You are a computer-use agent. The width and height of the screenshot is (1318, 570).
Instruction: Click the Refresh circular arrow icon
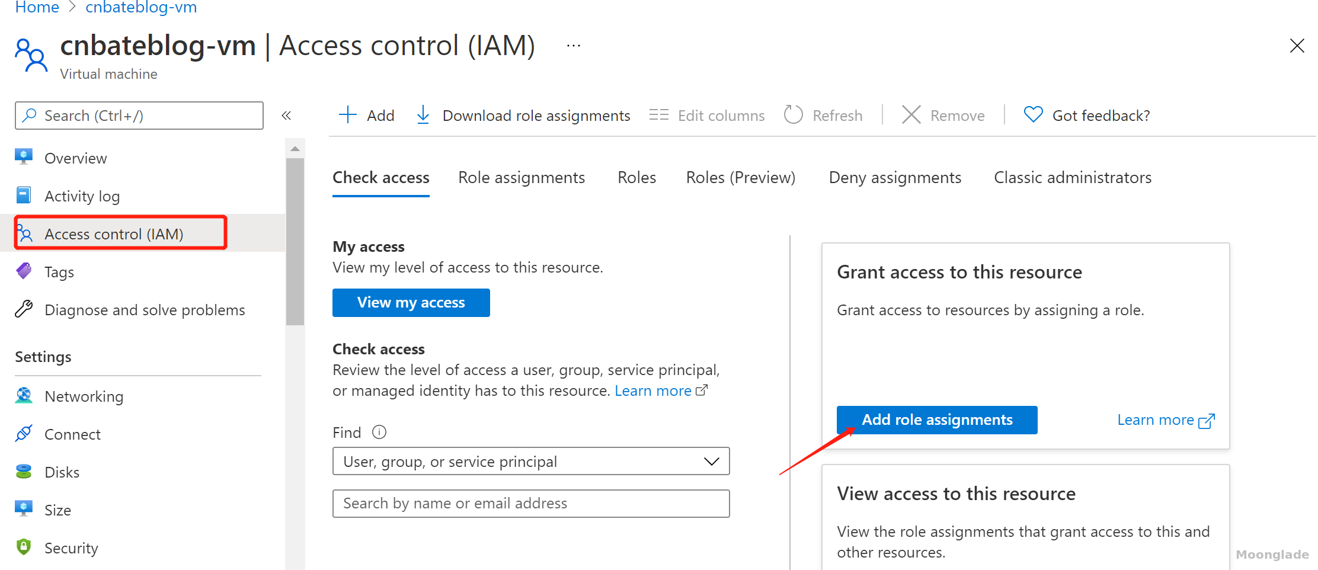[x=793, y=115]
